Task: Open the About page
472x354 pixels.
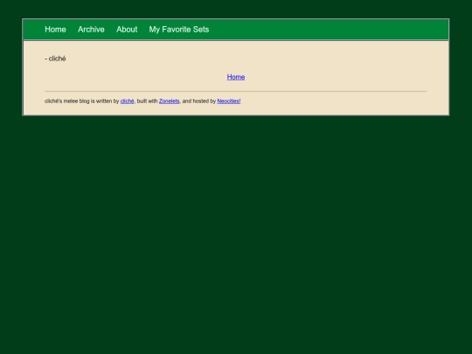Action: [x=127, y=30]
